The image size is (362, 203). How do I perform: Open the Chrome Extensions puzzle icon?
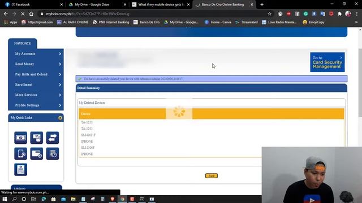point(339,14)
